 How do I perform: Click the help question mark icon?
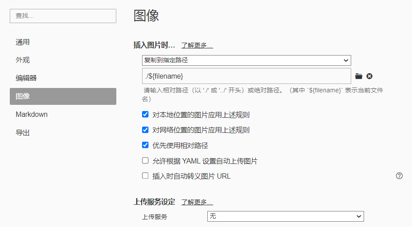[399, 176]
